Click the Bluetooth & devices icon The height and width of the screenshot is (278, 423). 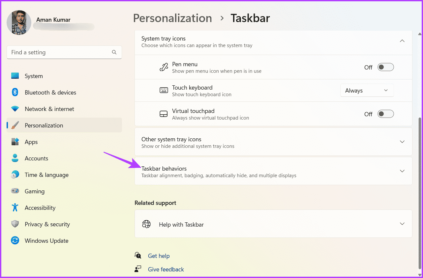(x=15, y=93)
